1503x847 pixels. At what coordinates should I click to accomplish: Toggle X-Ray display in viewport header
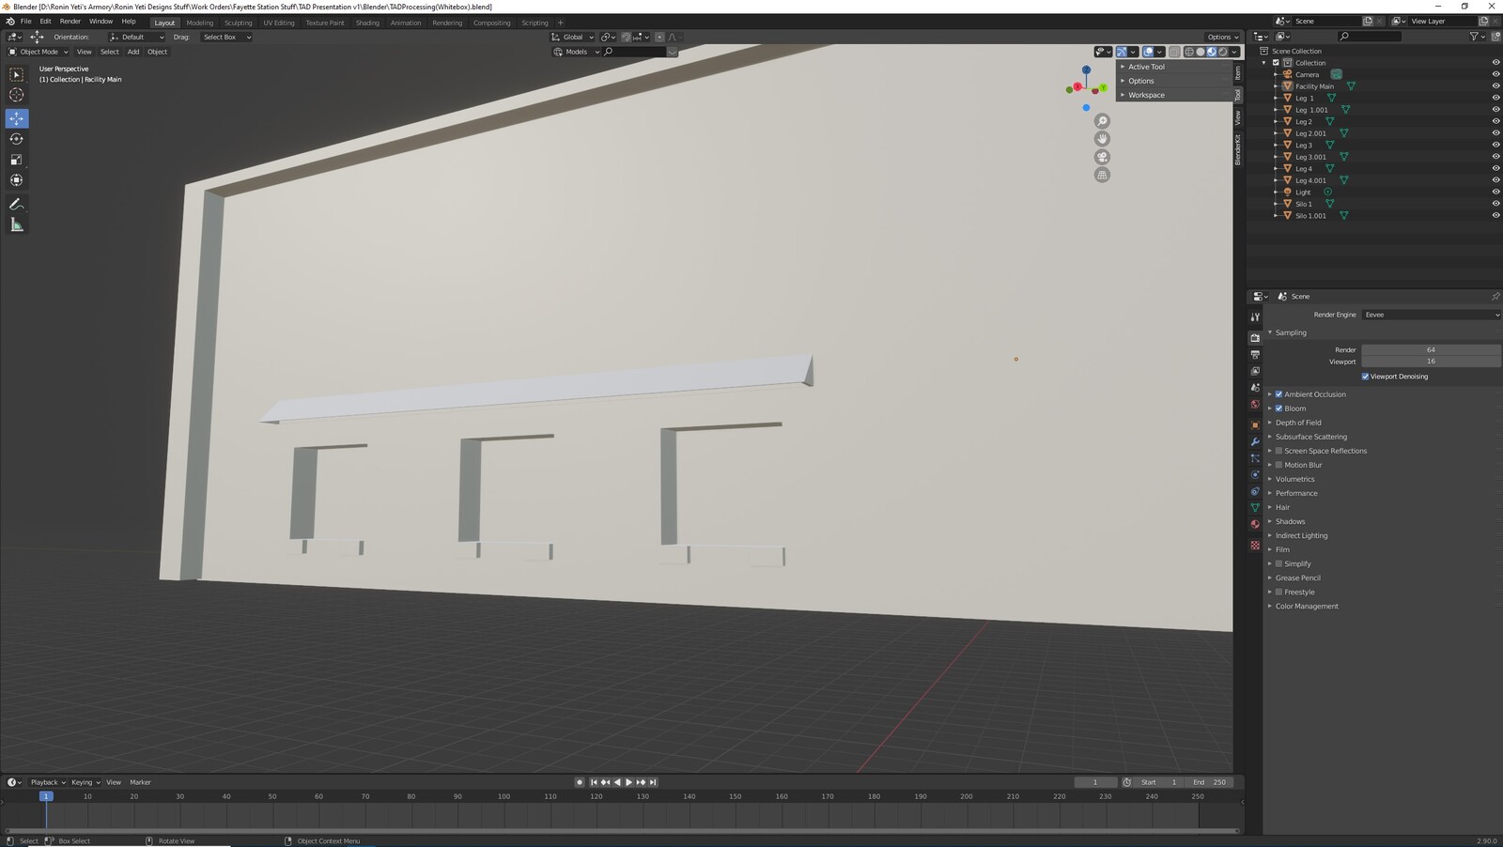(1174, 52)
